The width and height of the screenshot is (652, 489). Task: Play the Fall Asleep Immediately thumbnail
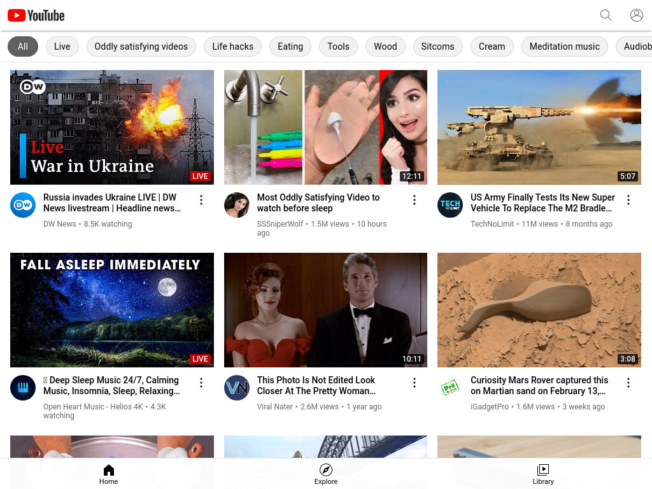tap(112, 310)
